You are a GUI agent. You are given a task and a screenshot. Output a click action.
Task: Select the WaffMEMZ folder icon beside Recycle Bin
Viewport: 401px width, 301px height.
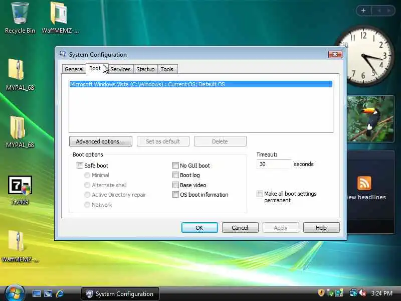60,18
